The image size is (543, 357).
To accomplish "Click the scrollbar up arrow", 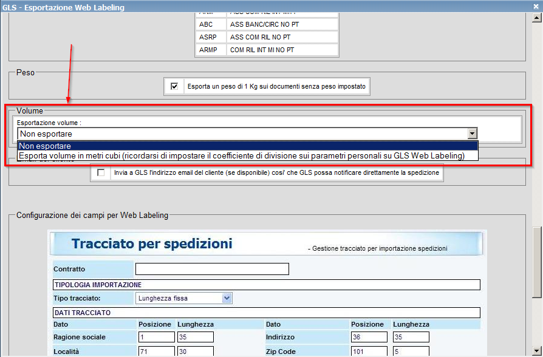I will (537, 19).
